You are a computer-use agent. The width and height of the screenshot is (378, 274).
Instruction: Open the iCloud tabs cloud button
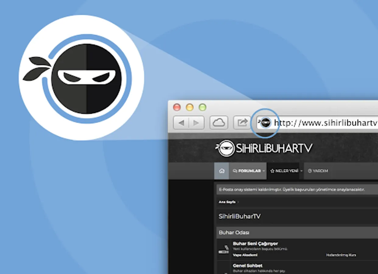[219, 123]
